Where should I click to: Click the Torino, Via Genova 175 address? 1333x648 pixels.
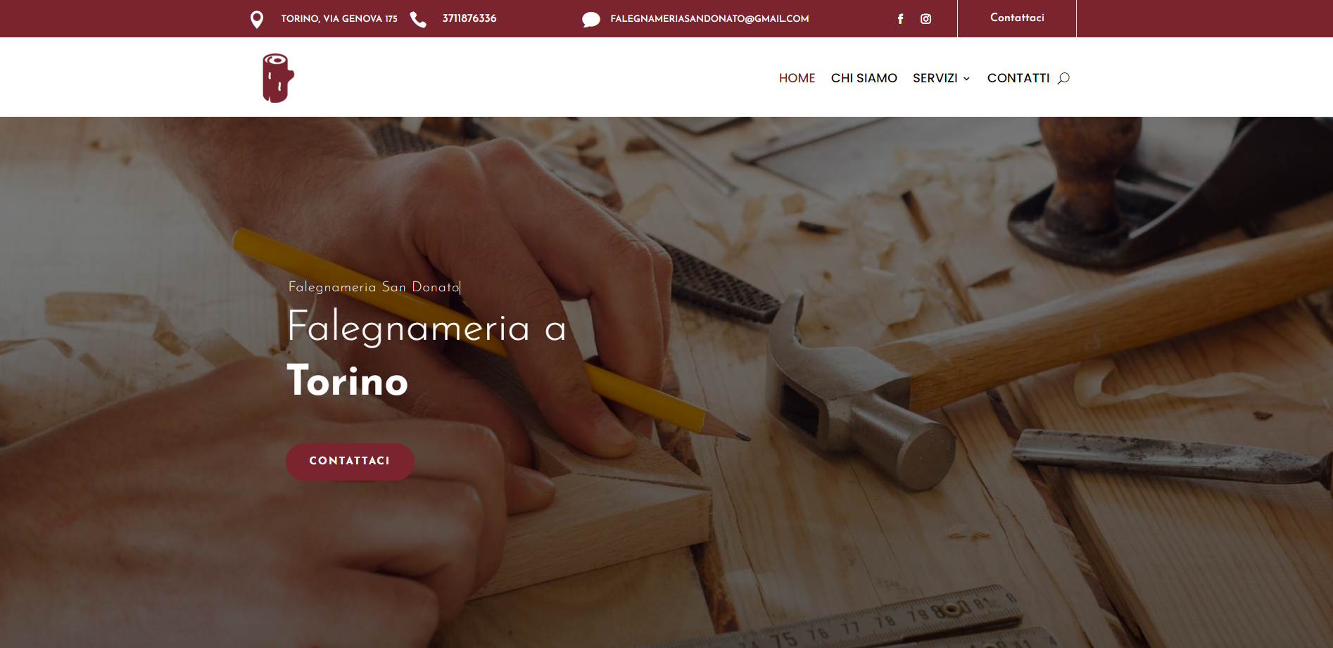pyautogui.click(x=339, y=19)
